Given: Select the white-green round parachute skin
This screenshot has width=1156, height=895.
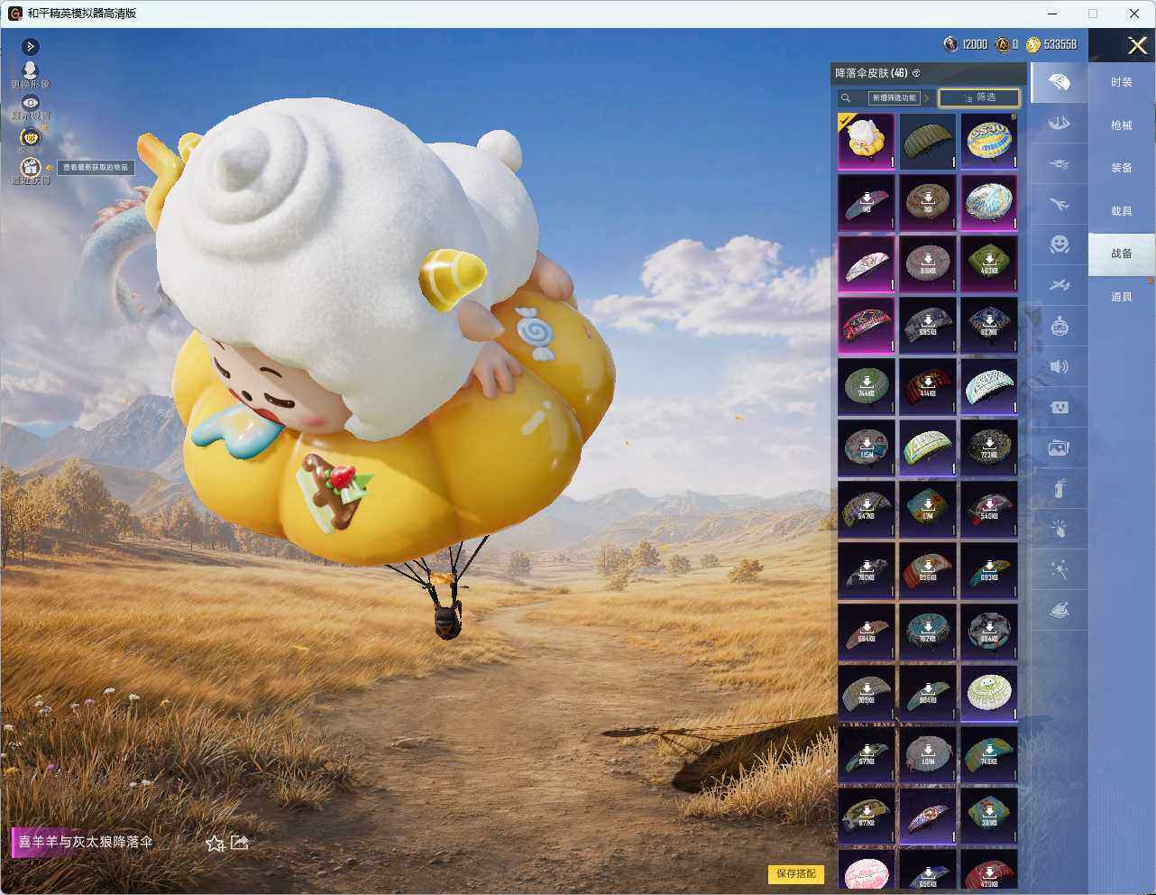Looking at the screenshot, I should tap(989, 694).
